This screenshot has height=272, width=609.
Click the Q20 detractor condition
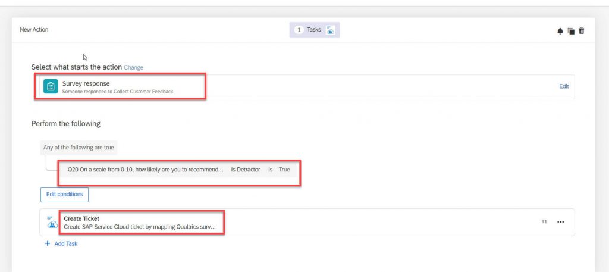(178, 170)
